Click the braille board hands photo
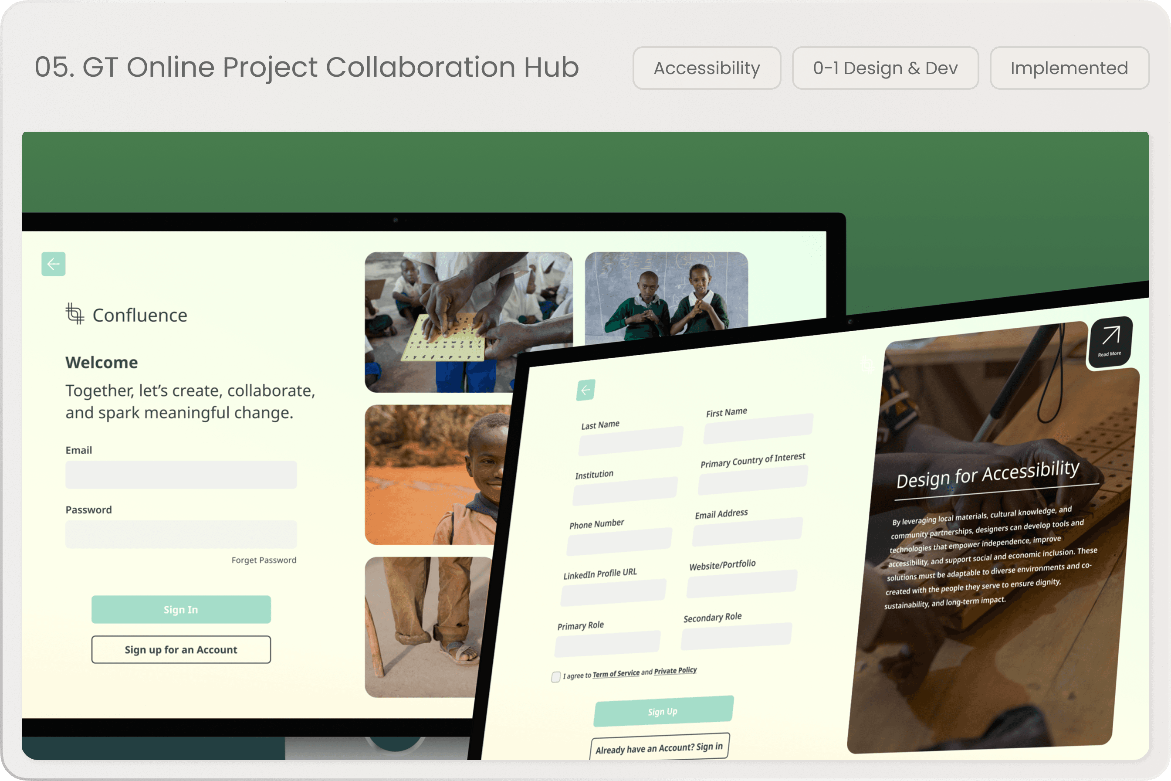The image size is (1171, 781). point(468,322)
